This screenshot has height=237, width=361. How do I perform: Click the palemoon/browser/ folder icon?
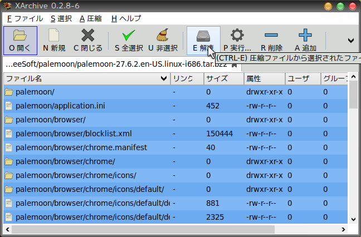pos(9,120)
